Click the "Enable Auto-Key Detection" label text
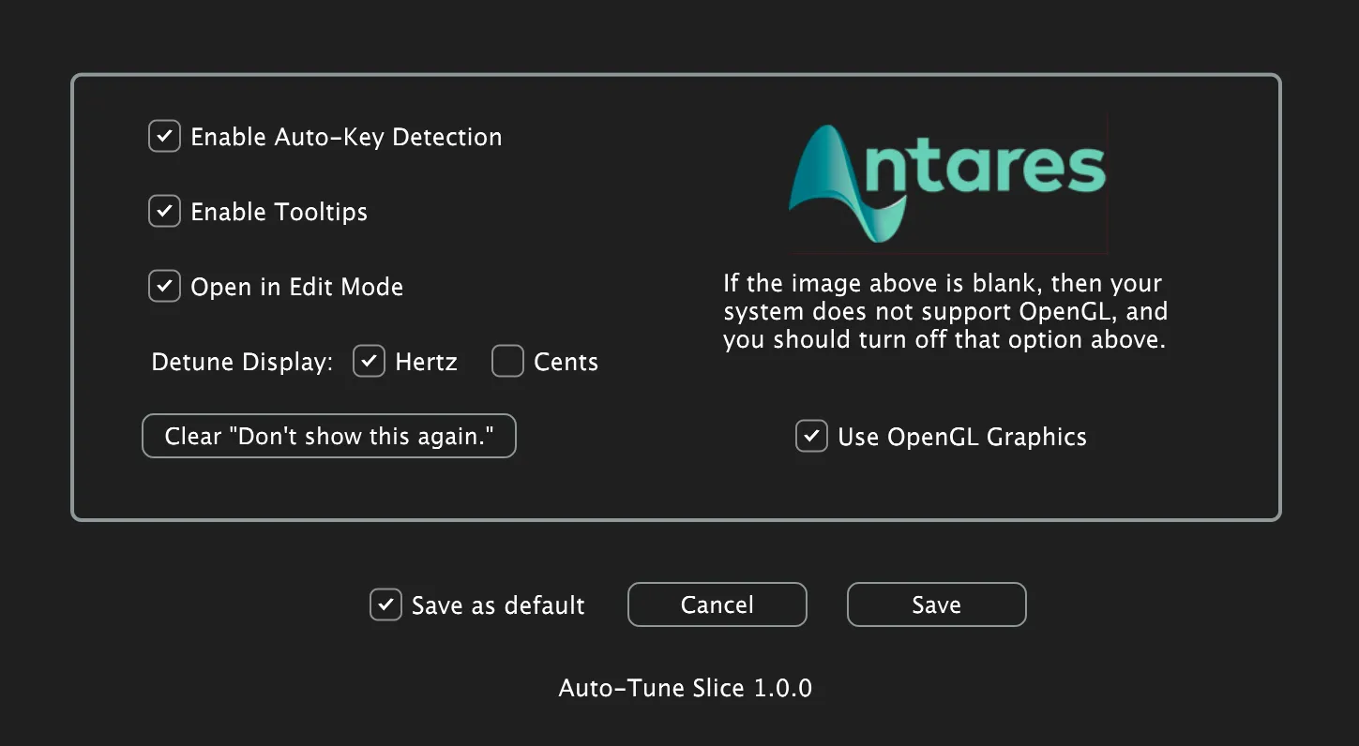This screenshot has height=746, width=1359. pyautogui.click(x=346, y=137)
